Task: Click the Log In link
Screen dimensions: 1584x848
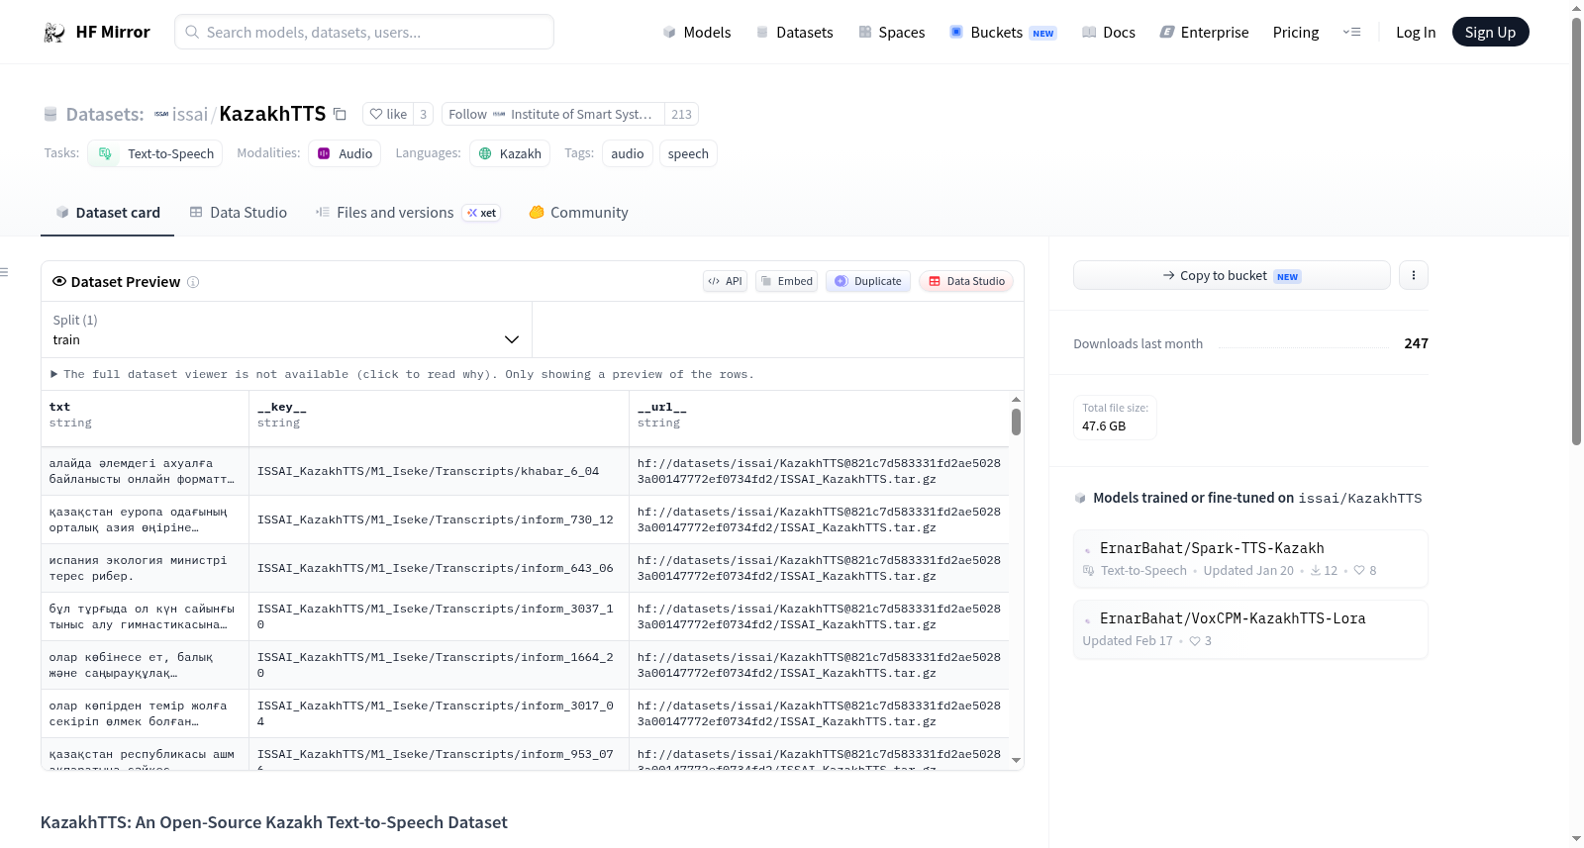Action: pos(1416,33)
